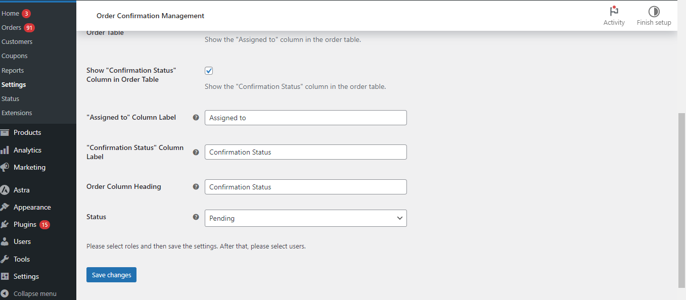Screen dimensions: 686x300
Task: Open Appearance with the brush icon
Action: (8, 207)
